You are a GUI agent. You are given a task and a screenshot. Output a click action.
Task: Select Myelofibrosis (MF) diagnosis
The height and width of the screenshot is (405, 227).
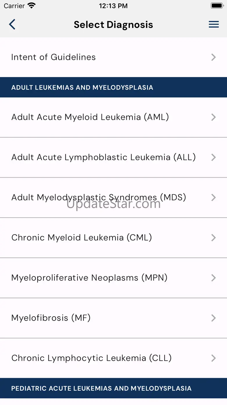tap(51, 318)
